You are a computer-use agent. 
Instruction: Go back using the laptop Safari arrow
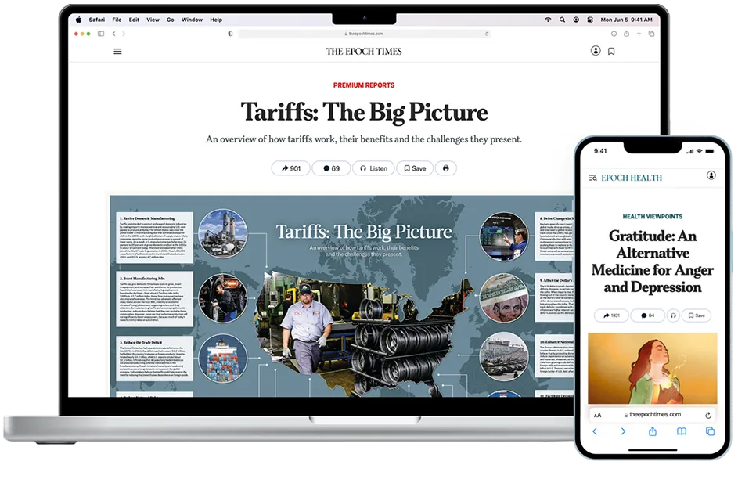coord(114,34)
